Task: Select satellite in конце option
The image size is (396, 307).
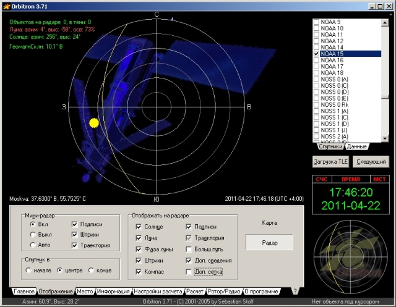Action: [x=91, y=270]
